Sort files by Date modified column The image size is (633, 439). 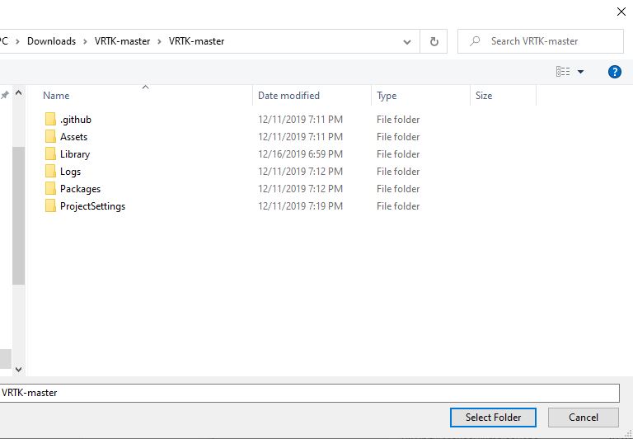[x=288, y=96]
